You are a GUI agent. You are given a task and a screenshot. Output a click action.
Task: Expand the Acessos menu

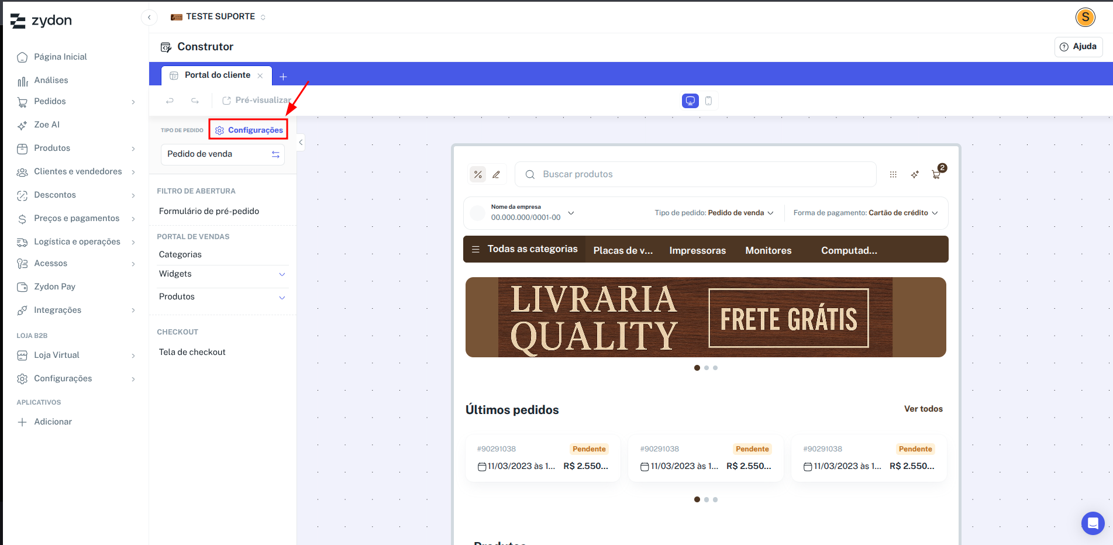pos(76,263)
